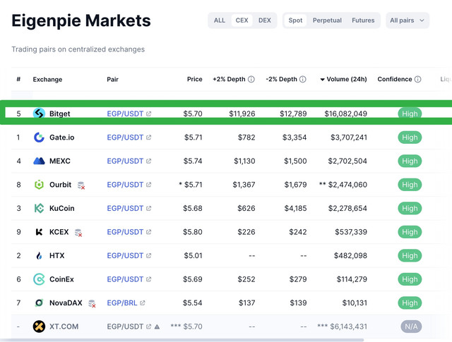Open EGP/USDT pair link for Gate.io
The image size is (452, 342).
pos(125,138)
